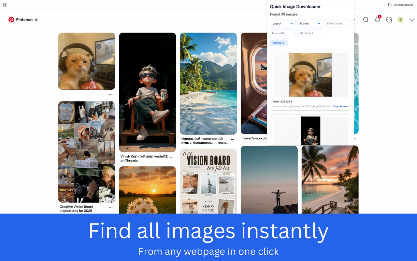Click the Vinish Keshri on Threads title
The image size is (417, 261).
(x=144, y=158)
